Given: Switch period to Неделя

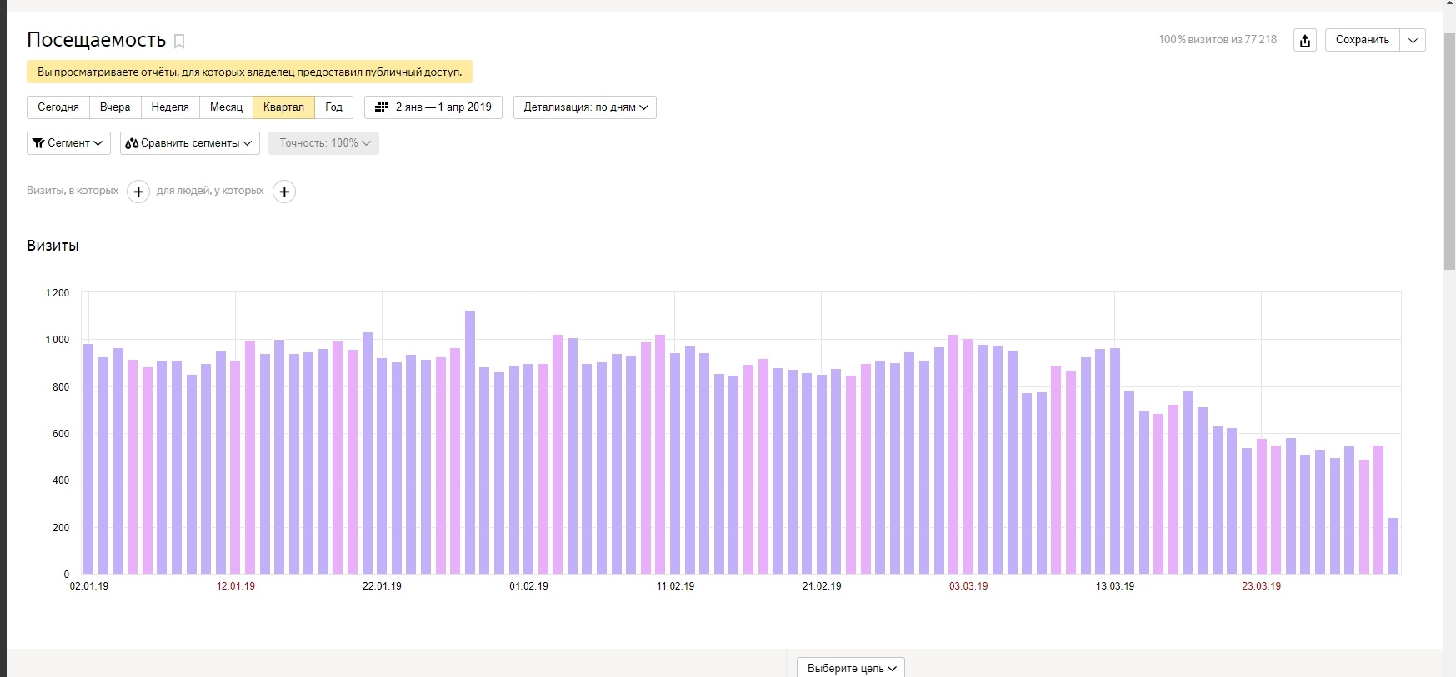Looking at the screenshot, I should click(170, 107).
